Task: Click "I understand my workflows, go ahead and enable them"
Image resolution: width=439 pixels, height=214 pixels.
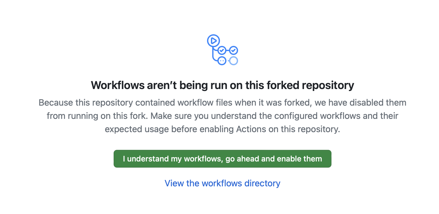Action: (x=223, y=159)
